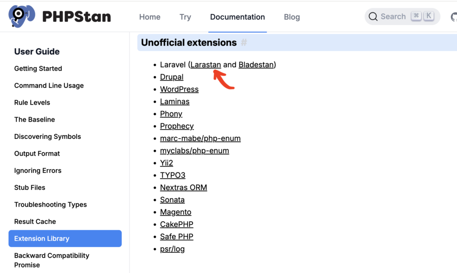Image resolution: width=457 pixels, height=273 pixels.
Task: Switch to the Documentation tab
Action: coord(237,17)
